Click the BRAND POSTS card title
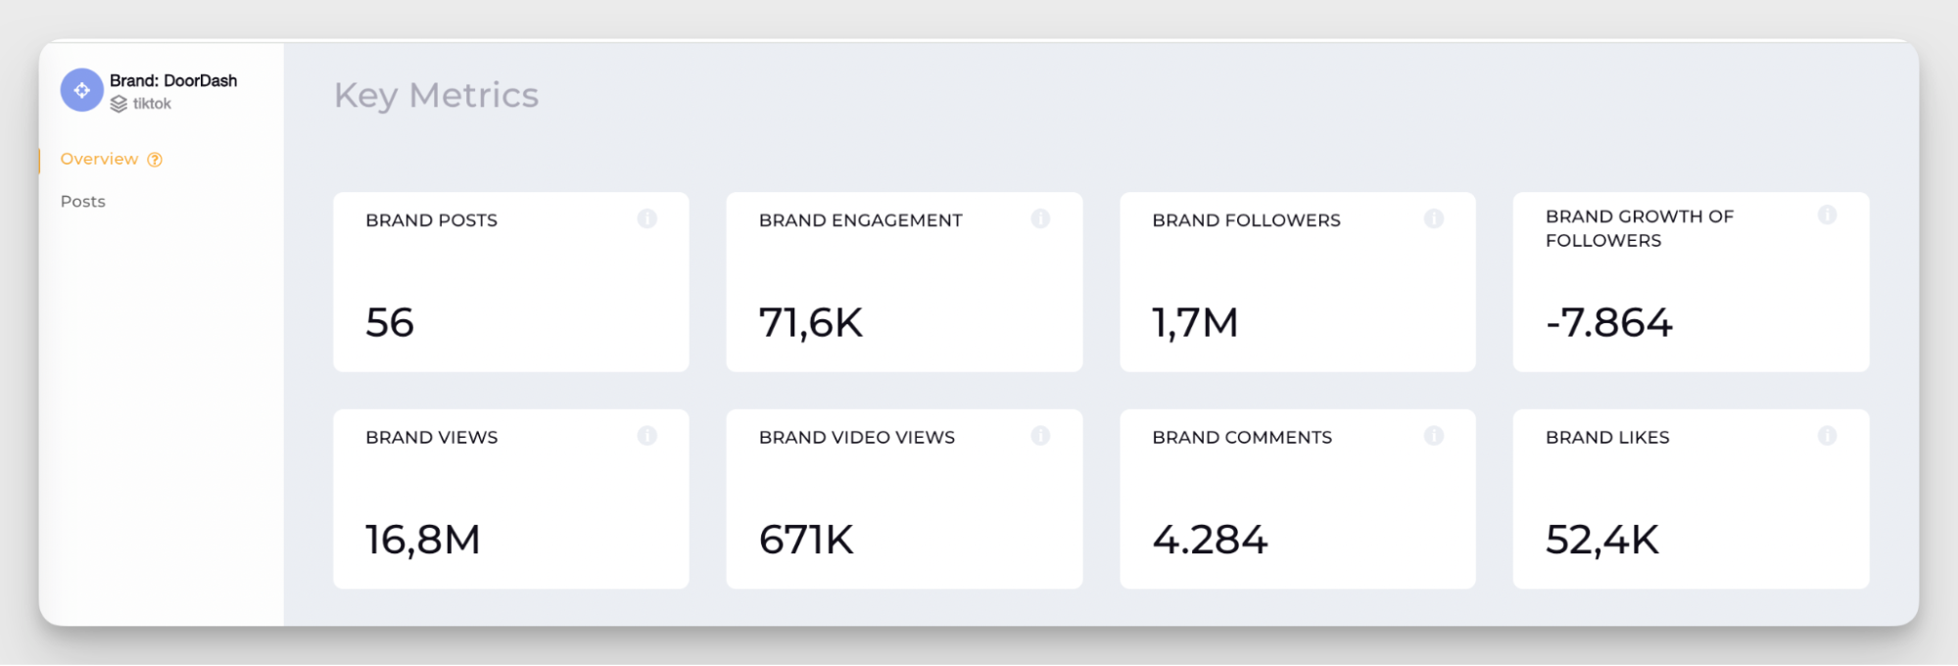1958x666 pixels. (x=431, y=220)
